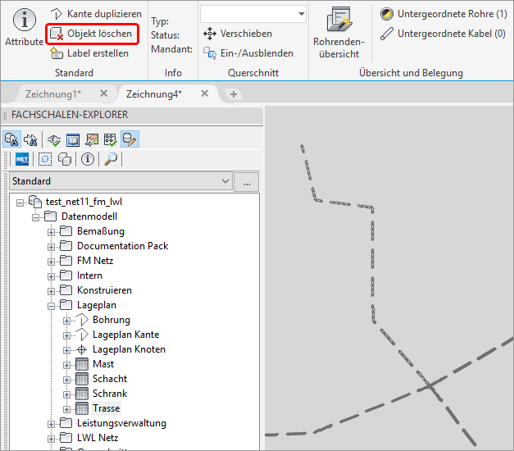514x451 pixels.
Task: Expand the LWL Netz folder
Action: click(51, 439)
